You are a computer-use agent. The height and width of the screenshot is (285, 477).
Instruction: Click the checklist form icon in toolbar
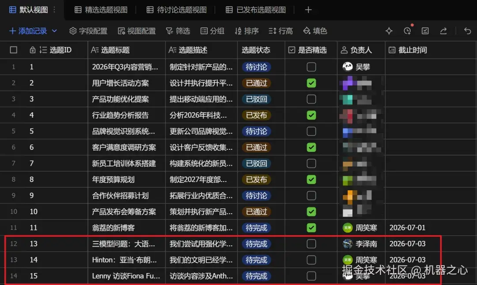coord(425,31)
